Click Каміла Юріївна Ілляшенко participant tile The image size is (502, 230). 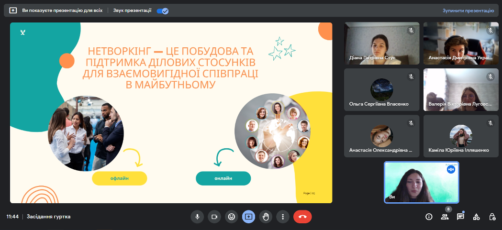pos(461,136)
